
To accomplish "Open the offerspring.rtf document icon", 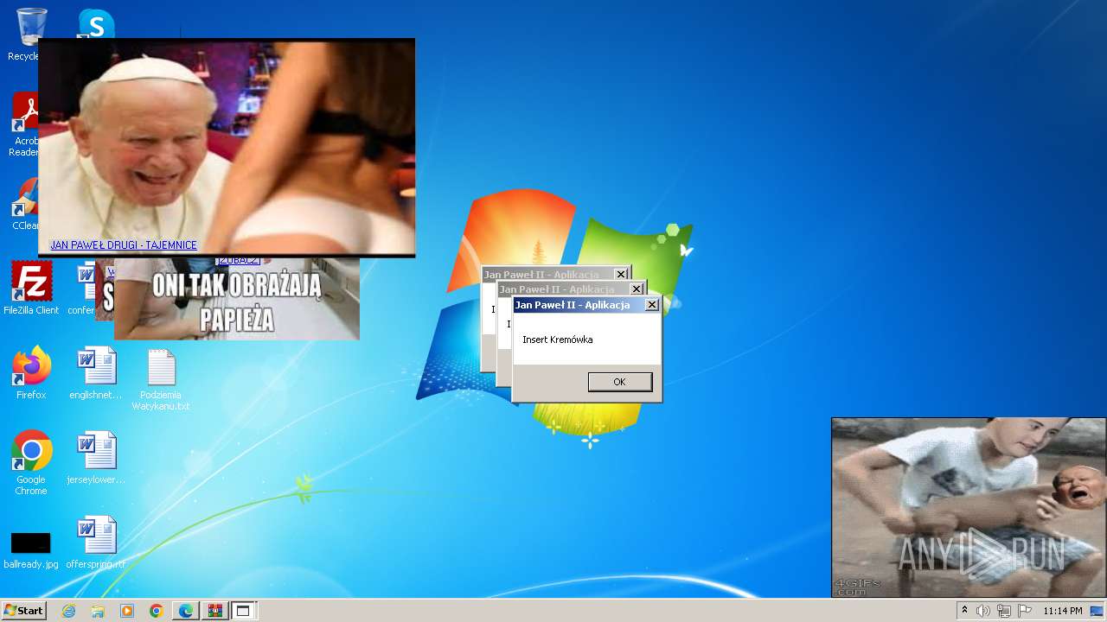I will pos(96,542).
